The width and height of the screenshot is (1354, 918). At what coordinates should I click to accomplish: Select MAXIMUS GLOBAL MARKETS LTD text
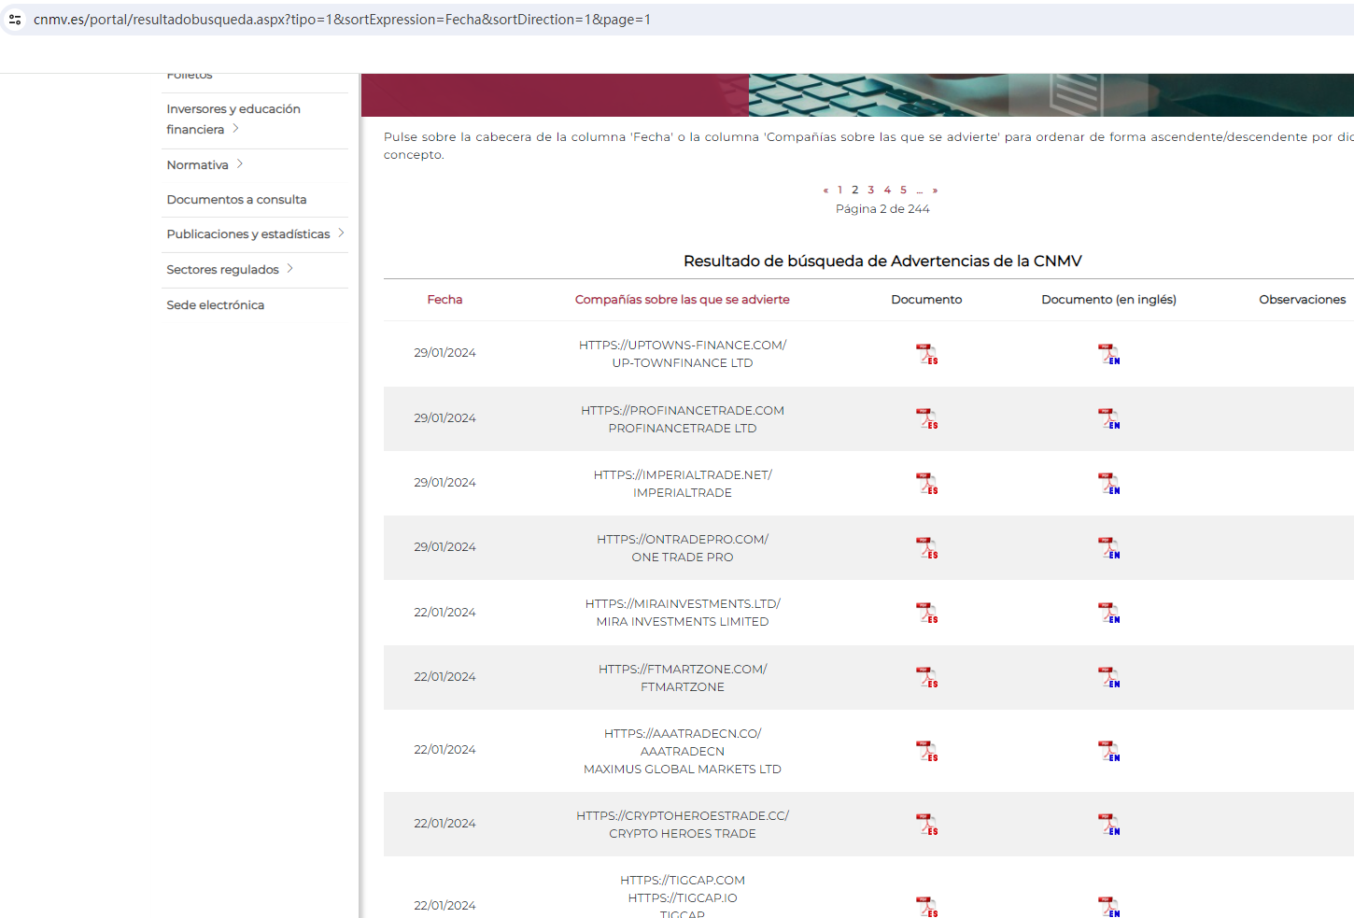tap(683, 770)
